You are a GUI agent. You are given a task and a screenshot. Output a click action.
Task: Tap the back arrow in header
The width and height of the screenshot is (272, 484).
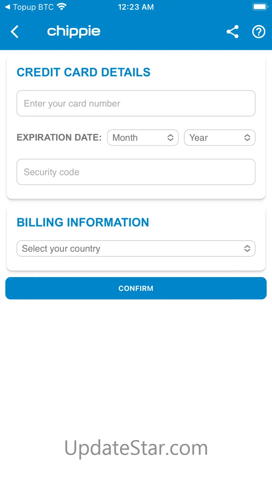click(15, 32)
